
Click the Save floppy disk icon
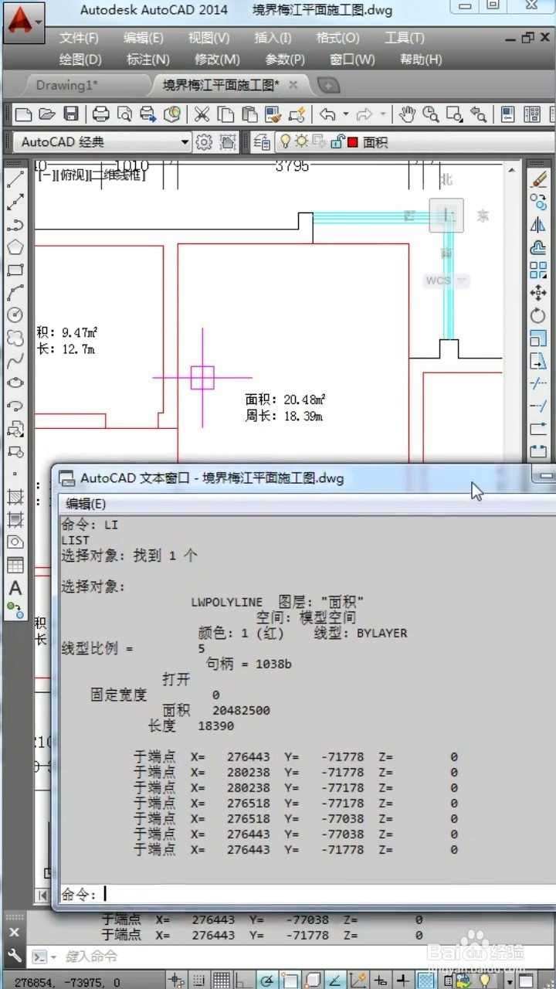(70, 114)
